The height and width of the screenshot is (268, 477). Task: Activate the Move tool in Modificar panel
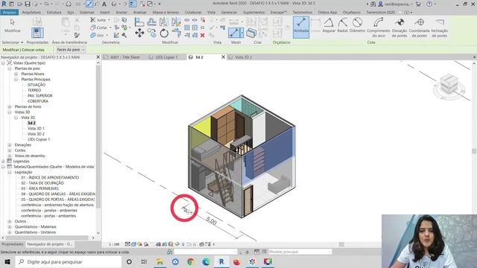click(x=139, y=33)
